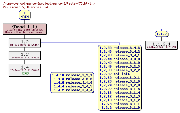Click branch 1.2.16 release_3_1_4
Image resolution: width=180 pixels, height=113 pixels.
coord(120,93)
